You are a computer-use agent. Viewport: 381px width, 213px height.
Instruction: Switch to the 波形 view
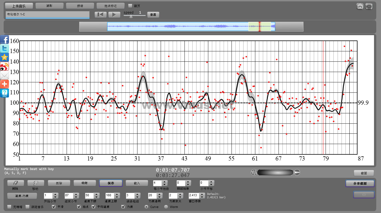coord(49,6)
